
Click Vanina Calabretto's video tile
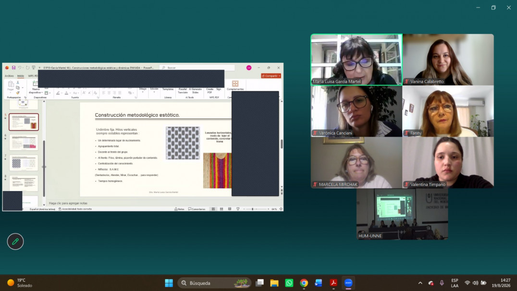448,60
